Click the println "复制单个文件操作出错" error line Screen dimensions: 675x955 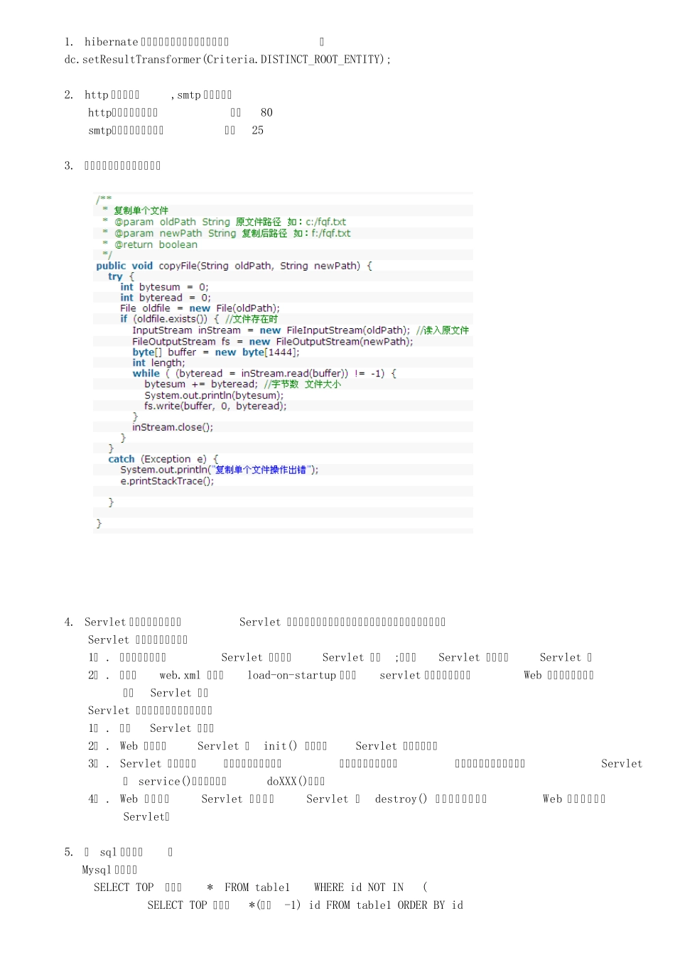pos(220,470)
